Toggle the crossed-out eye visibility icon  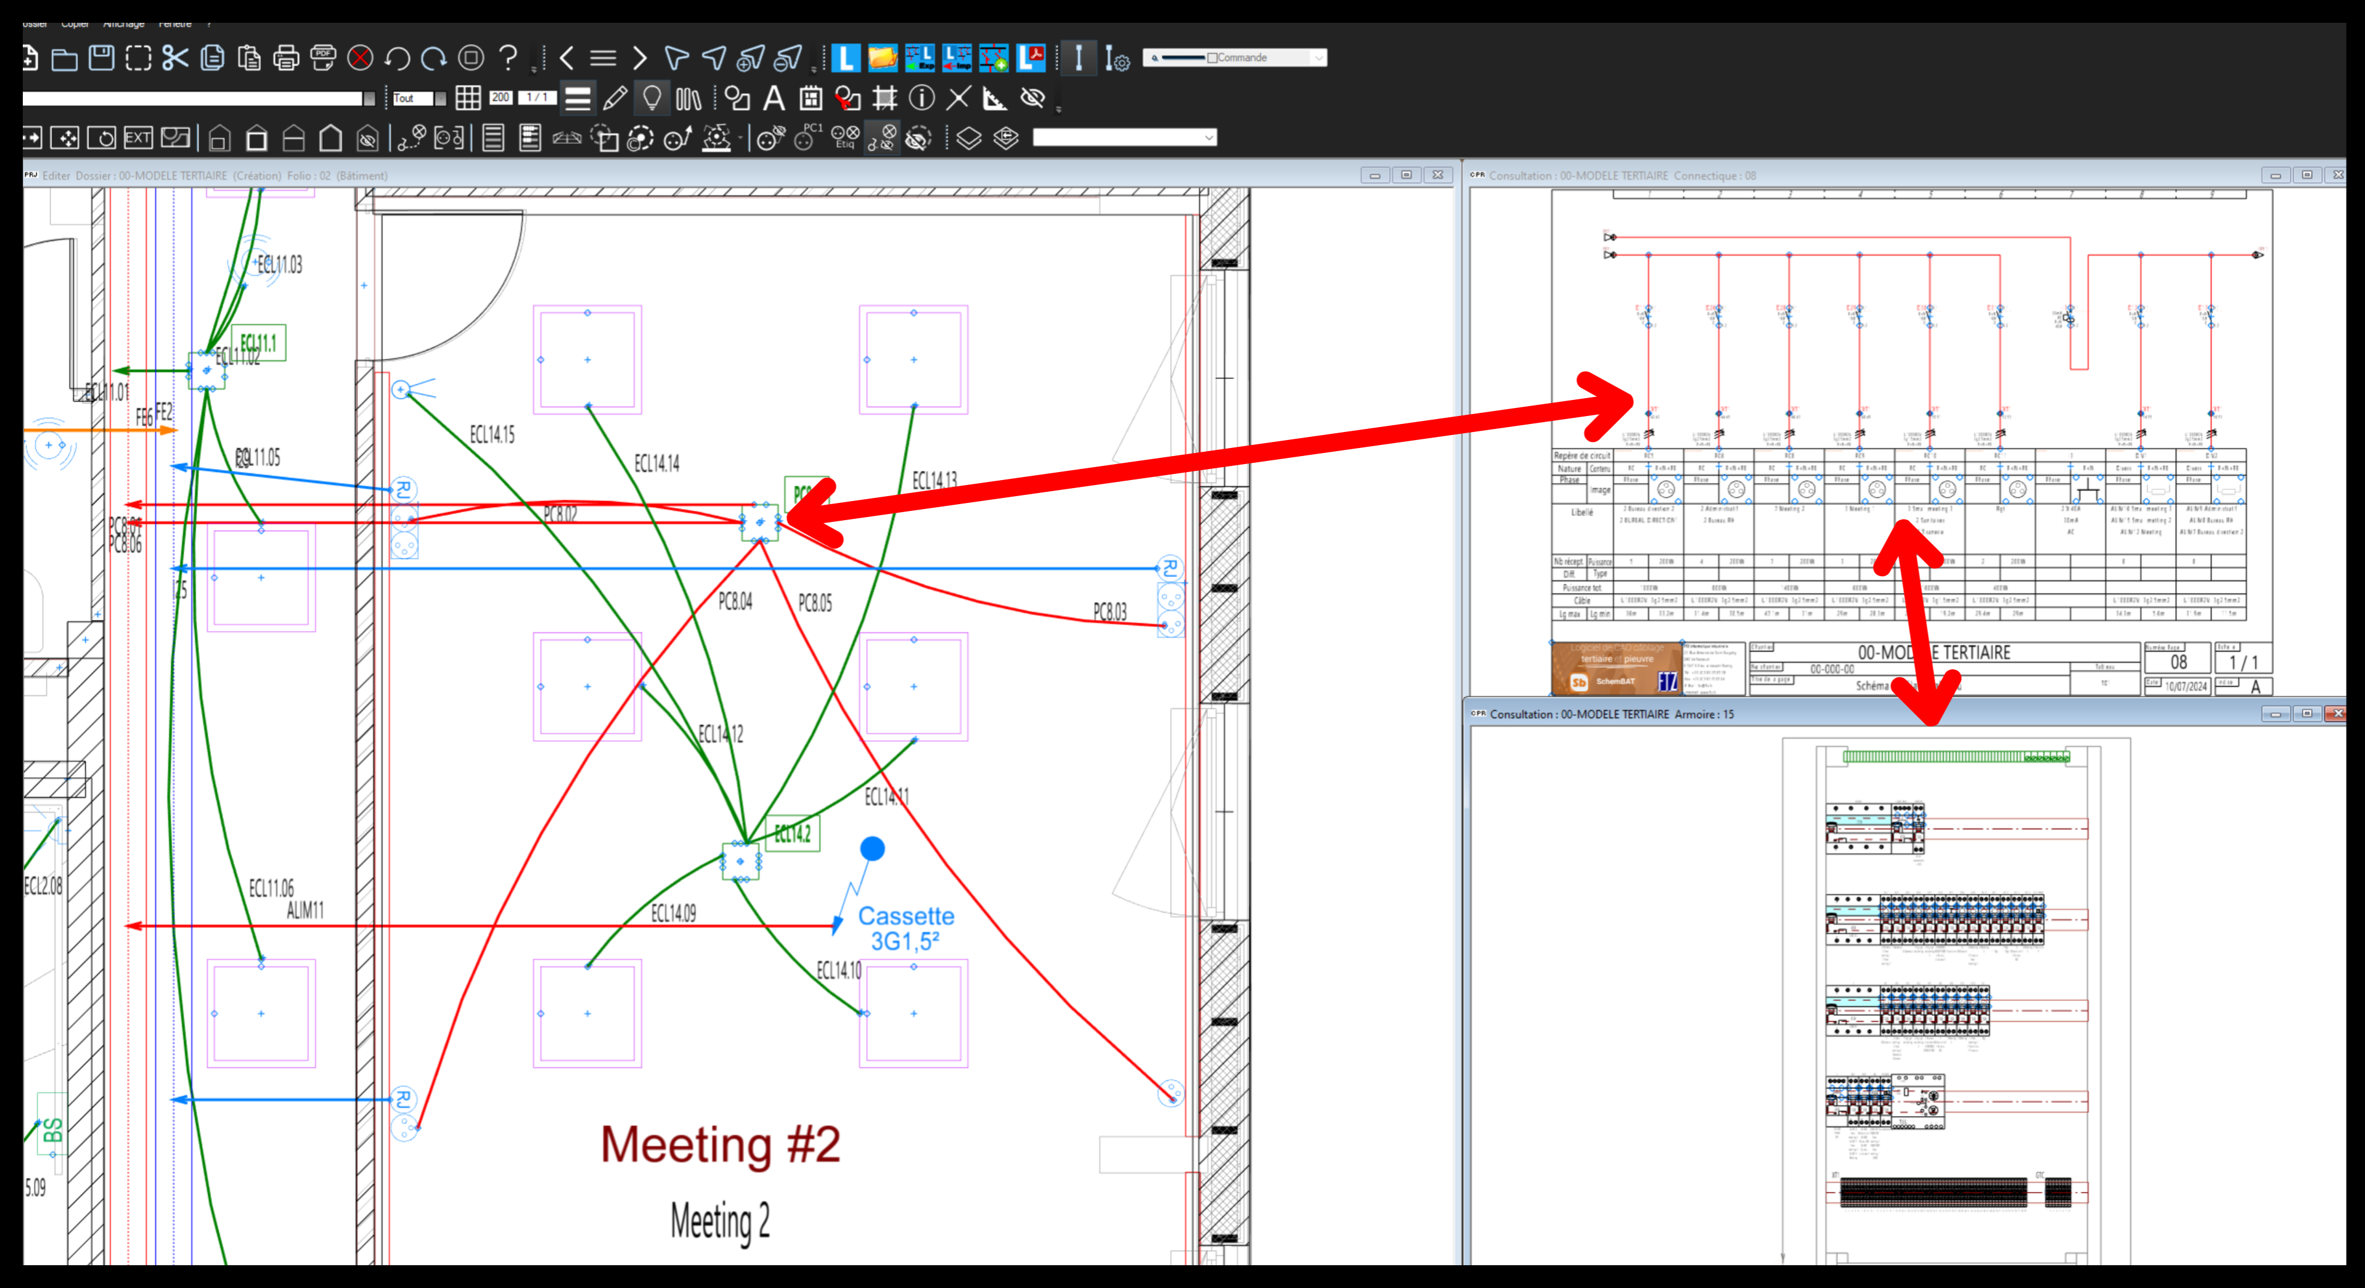click(1033, 97)
